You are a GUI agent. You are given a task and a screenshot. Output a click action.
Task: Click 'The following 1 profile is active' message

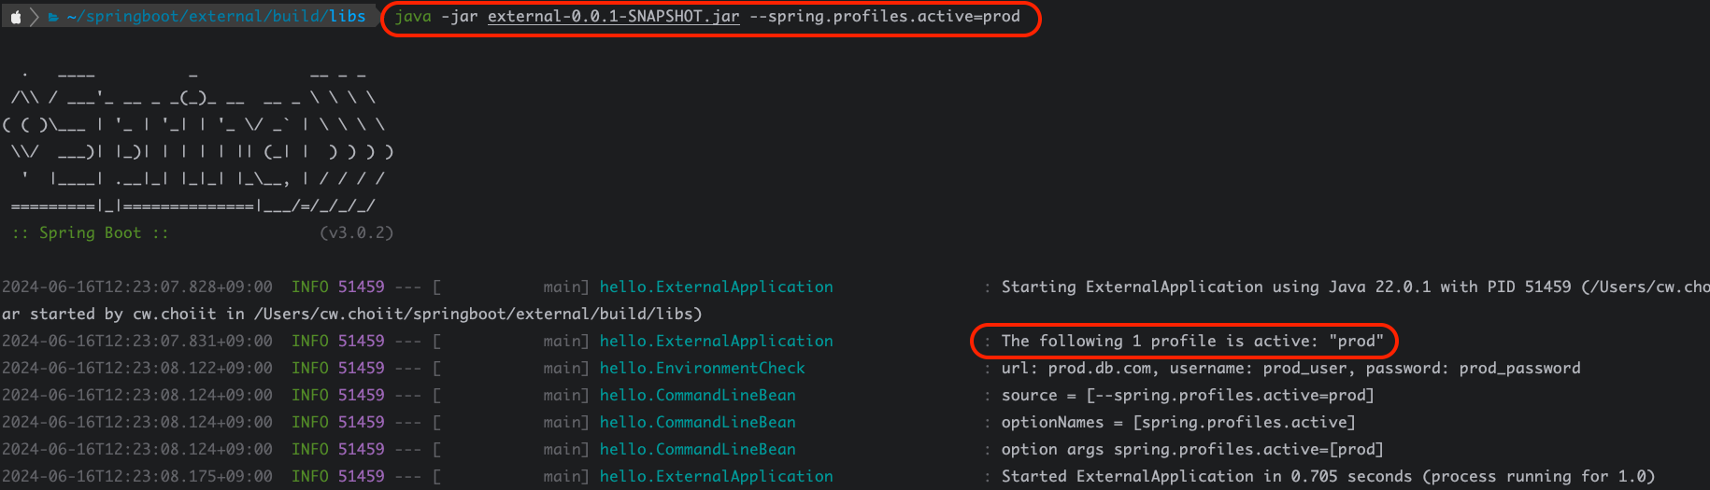pyautogui.click(x=1192, y=341)
